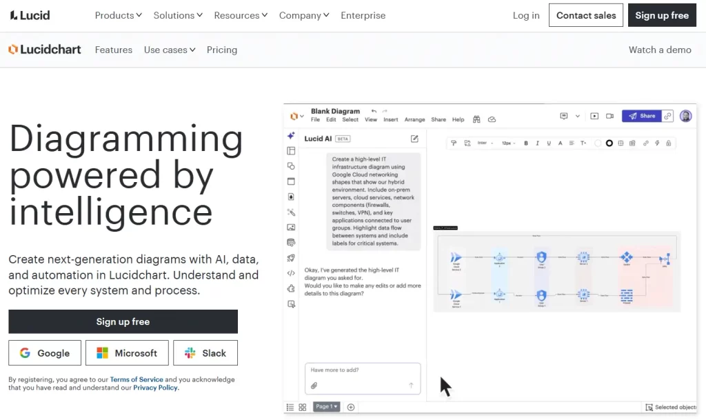Click the white fill color swatch
Viewport: 706px width, 420px height.
pos(598,143)
